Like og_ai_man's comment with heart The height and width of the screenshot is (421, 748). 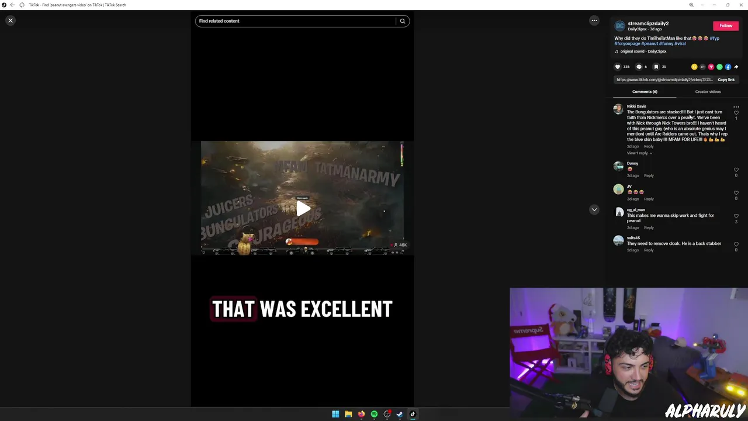(x=736, y=216)
